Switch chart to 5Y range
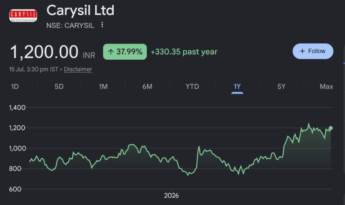 coord(281,86)
